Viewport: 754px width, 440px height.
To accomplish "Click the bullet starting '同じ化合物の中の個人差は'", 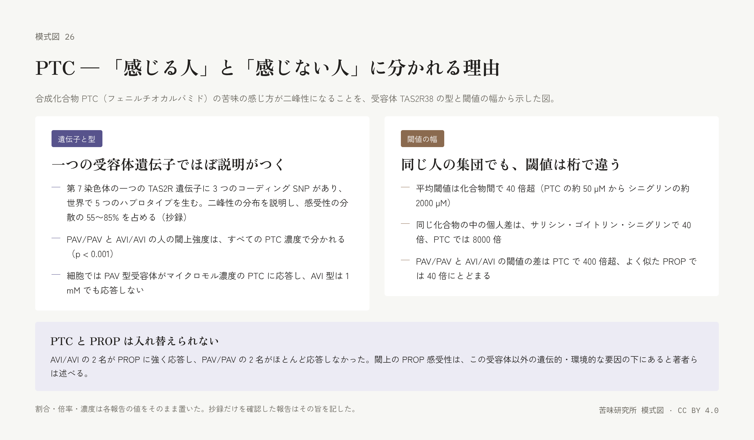I will (x=553, y=232).
